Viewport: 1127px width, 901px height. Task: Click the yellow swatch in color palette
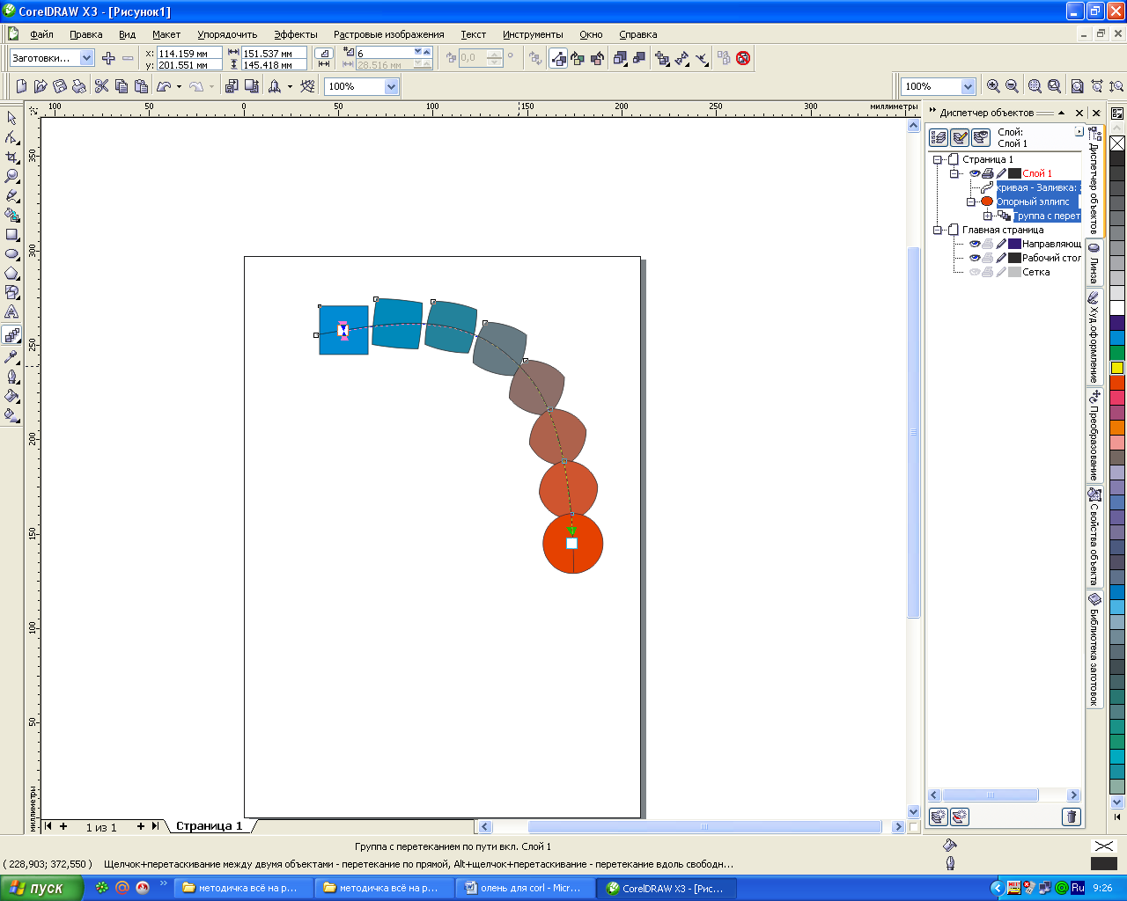click(1117, 368)
